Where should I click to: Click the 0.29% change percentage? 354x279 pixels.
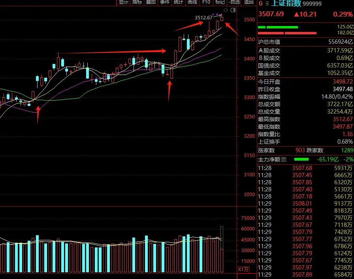tap(343, 14)
